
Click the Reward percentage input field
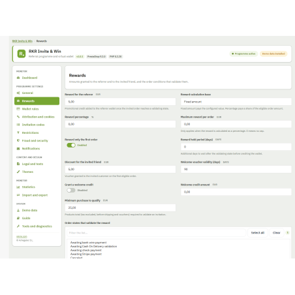pos(120,124)
